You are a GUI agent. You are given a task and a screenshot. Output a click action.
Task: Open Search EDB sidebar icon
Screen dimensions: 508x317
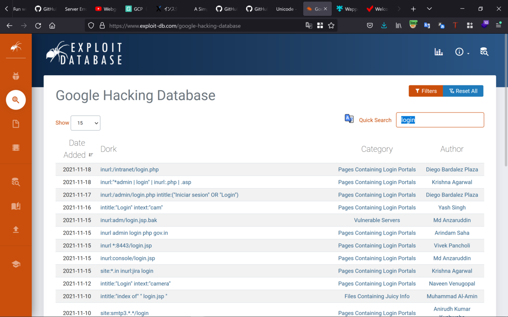click(16, 182)
